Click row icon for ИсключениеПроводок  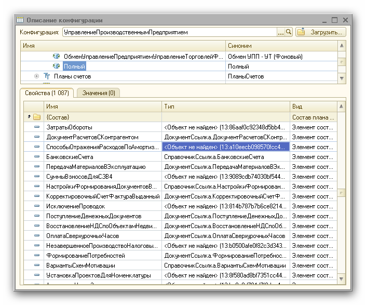pos(37,206)
